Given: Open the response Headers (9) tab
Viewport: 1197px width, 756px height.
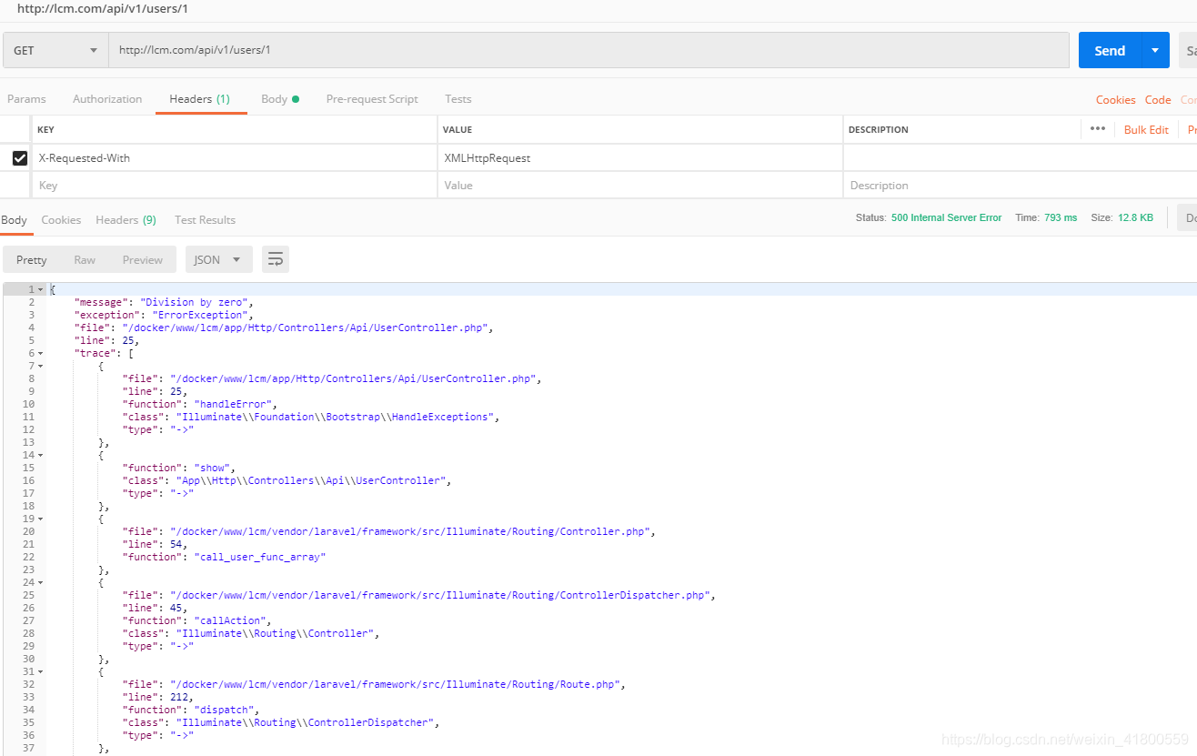Looking at the screenshot, I should (x=126, y=220).
